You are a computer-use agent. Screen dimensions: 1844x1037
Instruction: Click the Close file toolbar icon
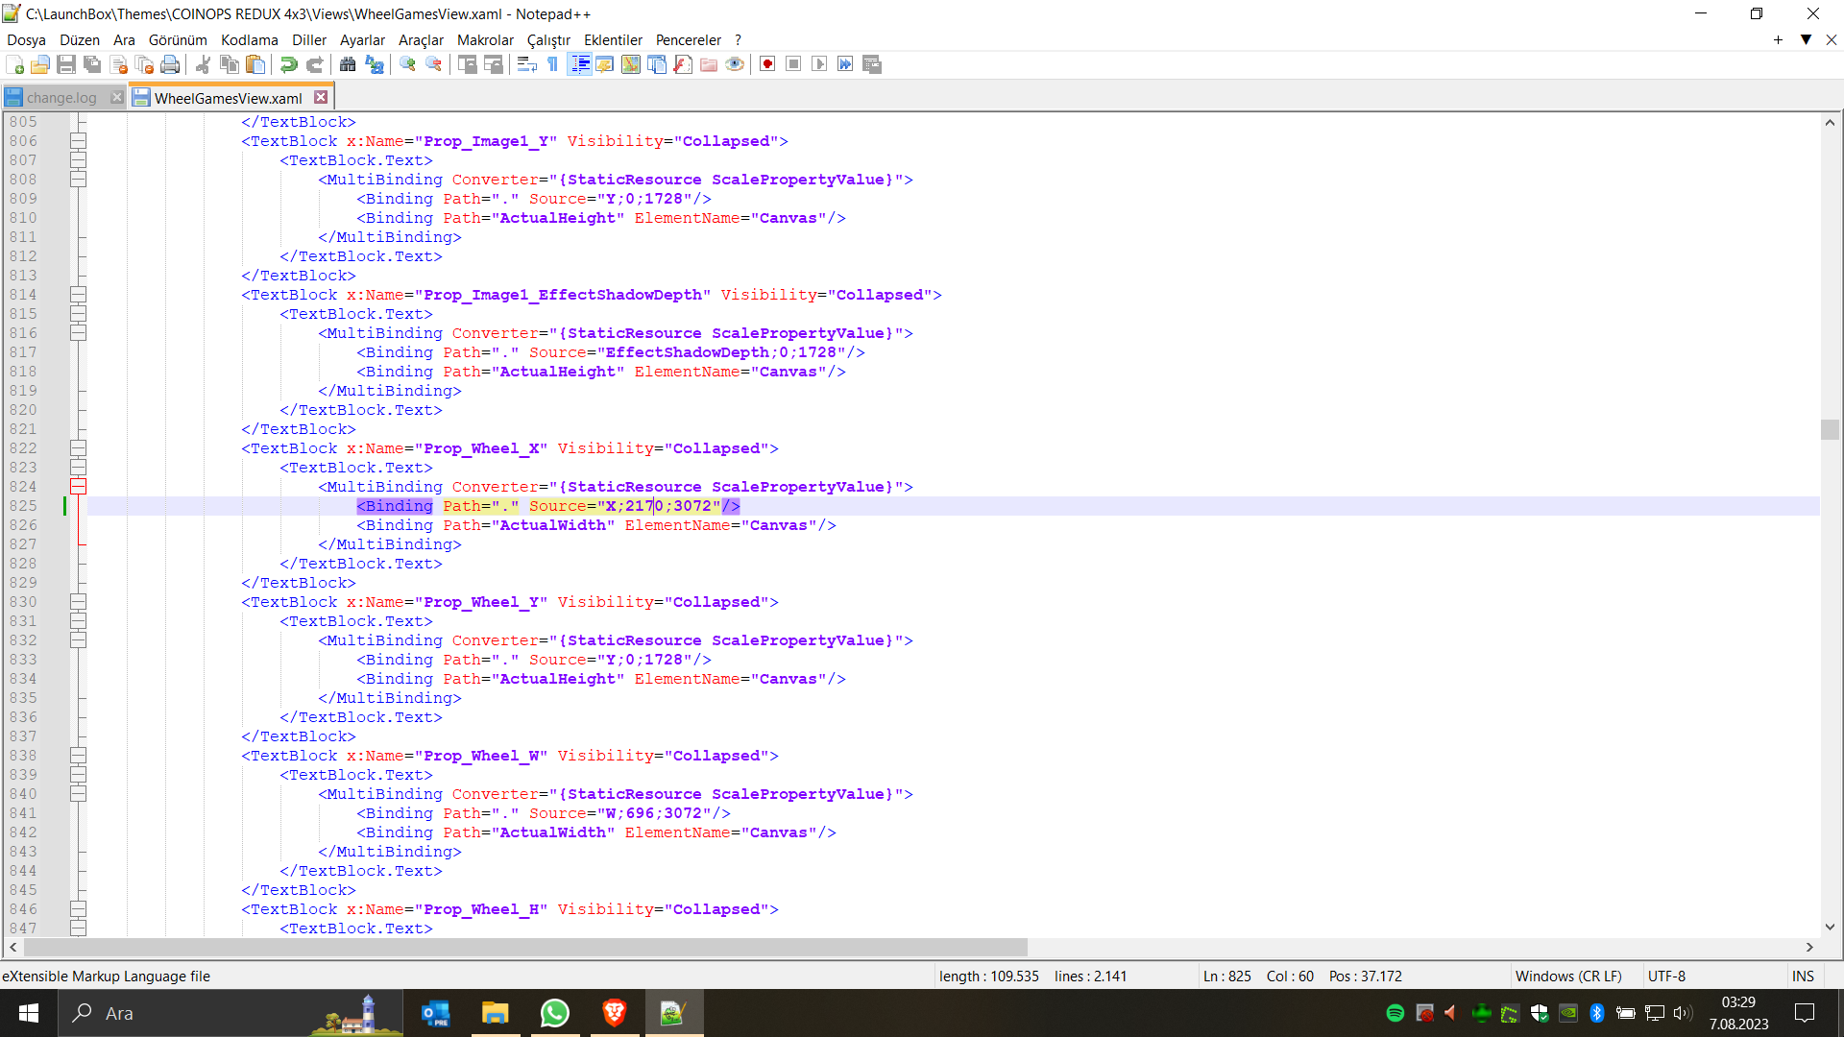[119, 64]
